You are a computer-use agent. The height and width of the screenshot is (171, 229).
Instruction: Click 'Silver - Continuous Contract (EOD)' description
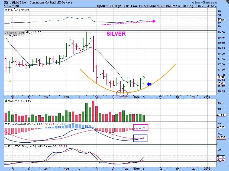[x=42, y=3]
